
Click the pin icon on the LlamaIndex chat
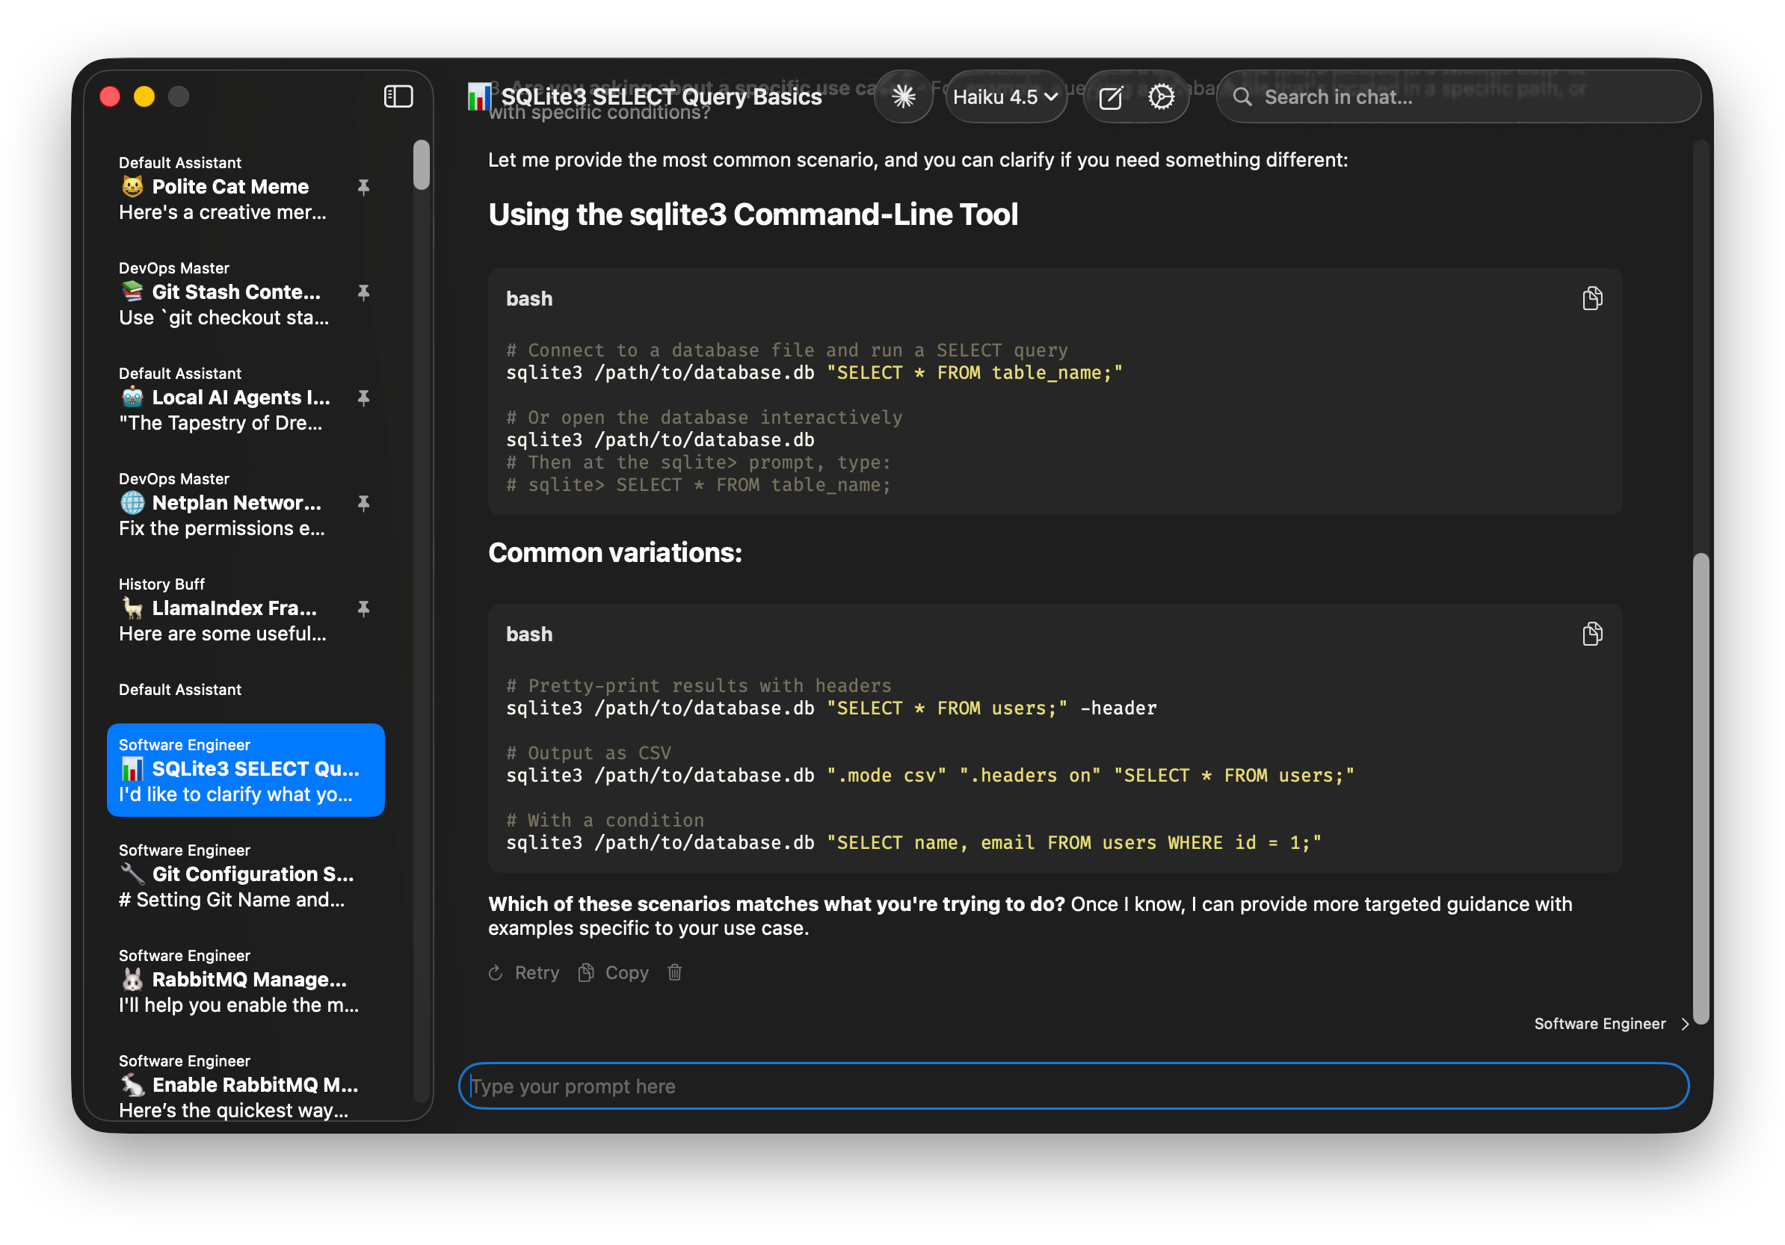point(363,608)
